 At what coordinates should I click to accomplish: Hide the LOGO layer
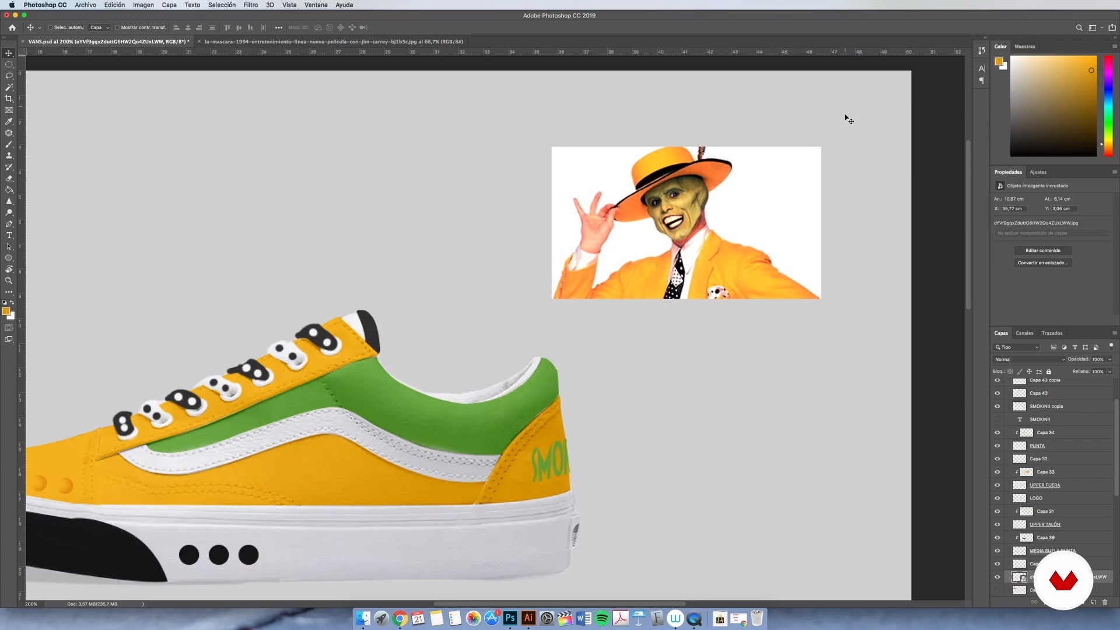click(x=998, y=498)
